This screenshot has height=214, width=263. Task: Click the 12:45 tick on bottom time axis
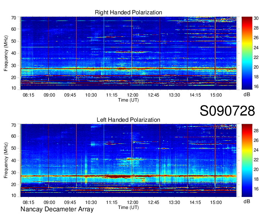coord(154,202)
